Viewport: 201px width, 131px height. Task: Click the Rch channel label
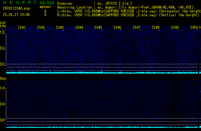coord(3,78)
